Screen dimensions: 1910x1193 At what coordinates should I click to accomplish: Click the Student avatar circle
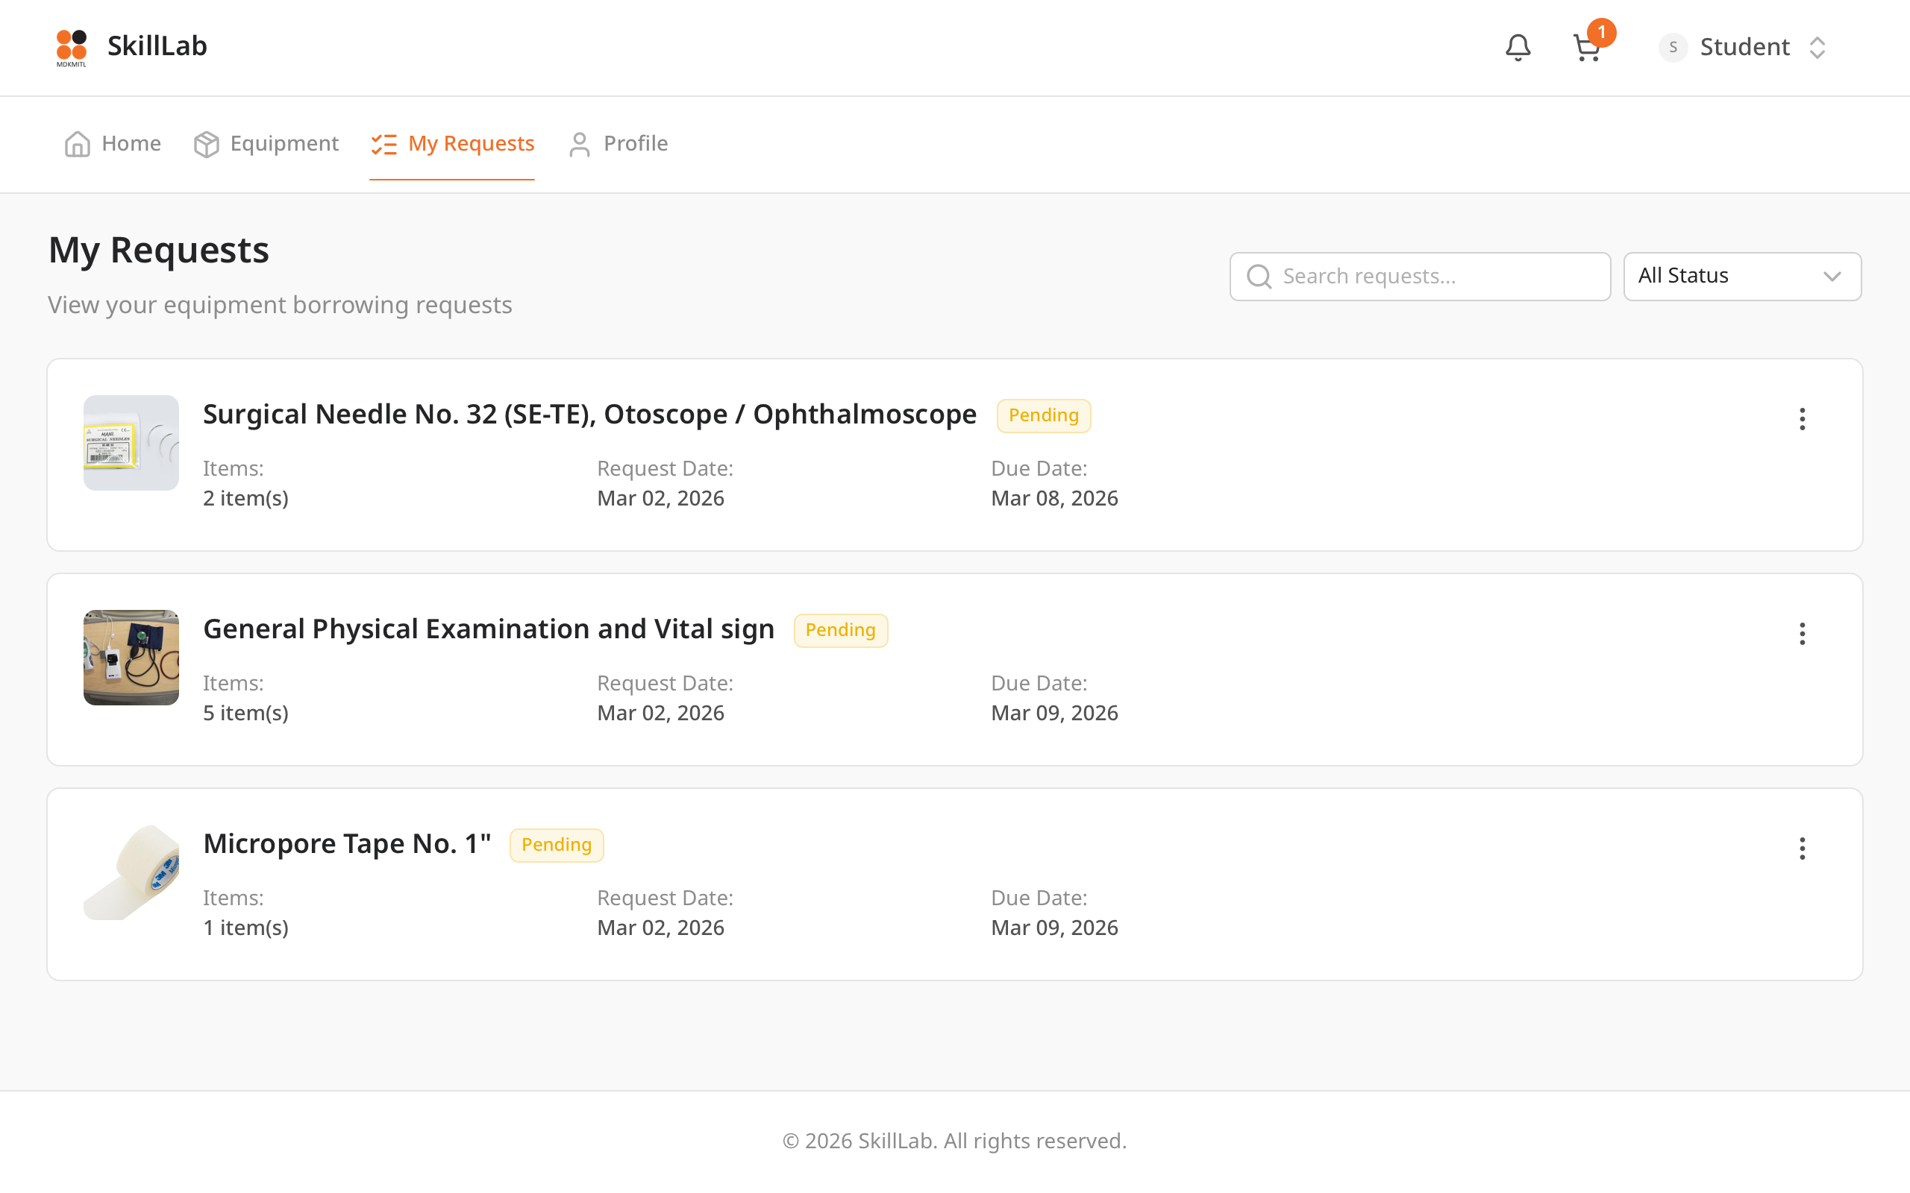point(1673,47)
